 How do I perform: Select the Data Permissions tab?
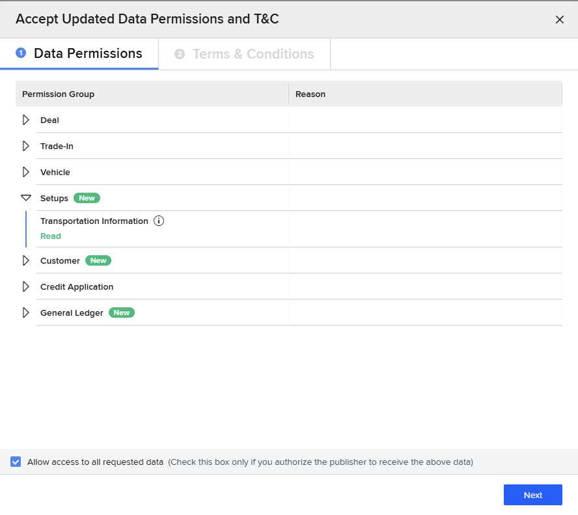click(x=87, y=54)
